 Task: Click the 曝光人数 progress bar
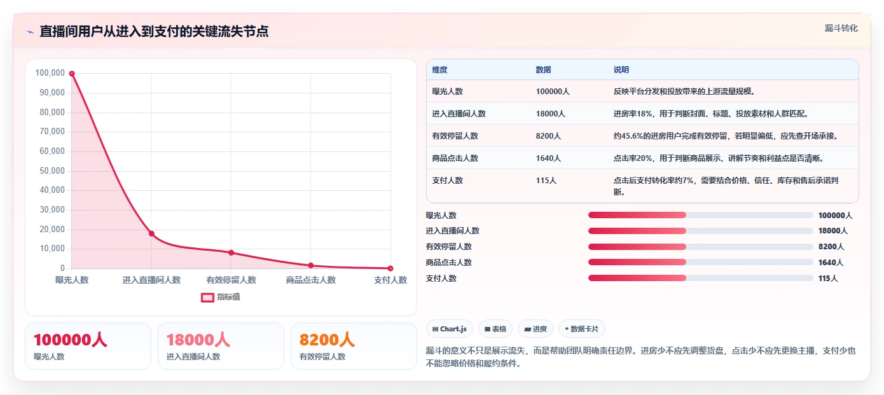[701, 215]
